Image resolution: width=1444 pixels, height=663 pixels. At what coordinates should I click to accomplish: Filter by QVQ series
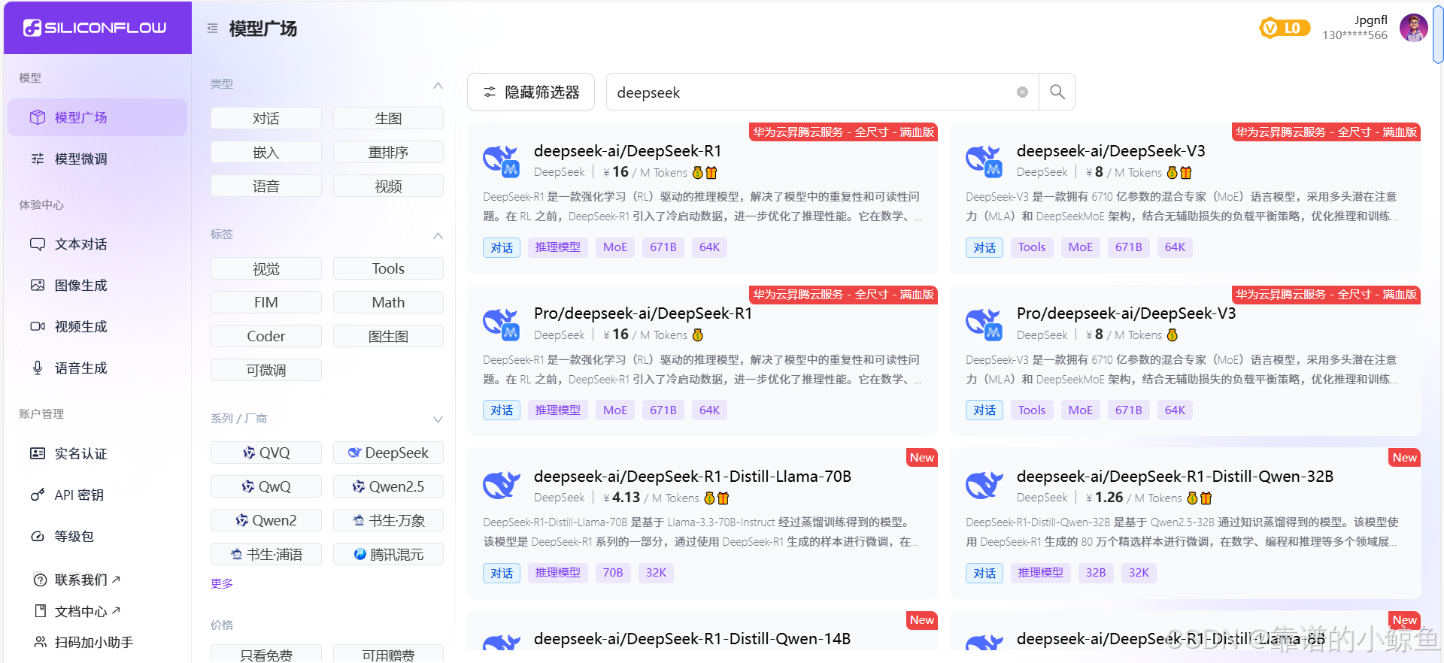pyautogui.click(x=266, y=453)
